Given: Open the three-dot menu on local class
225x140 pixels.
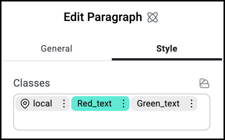Looking at the screenshot, I should pos(64,104).
